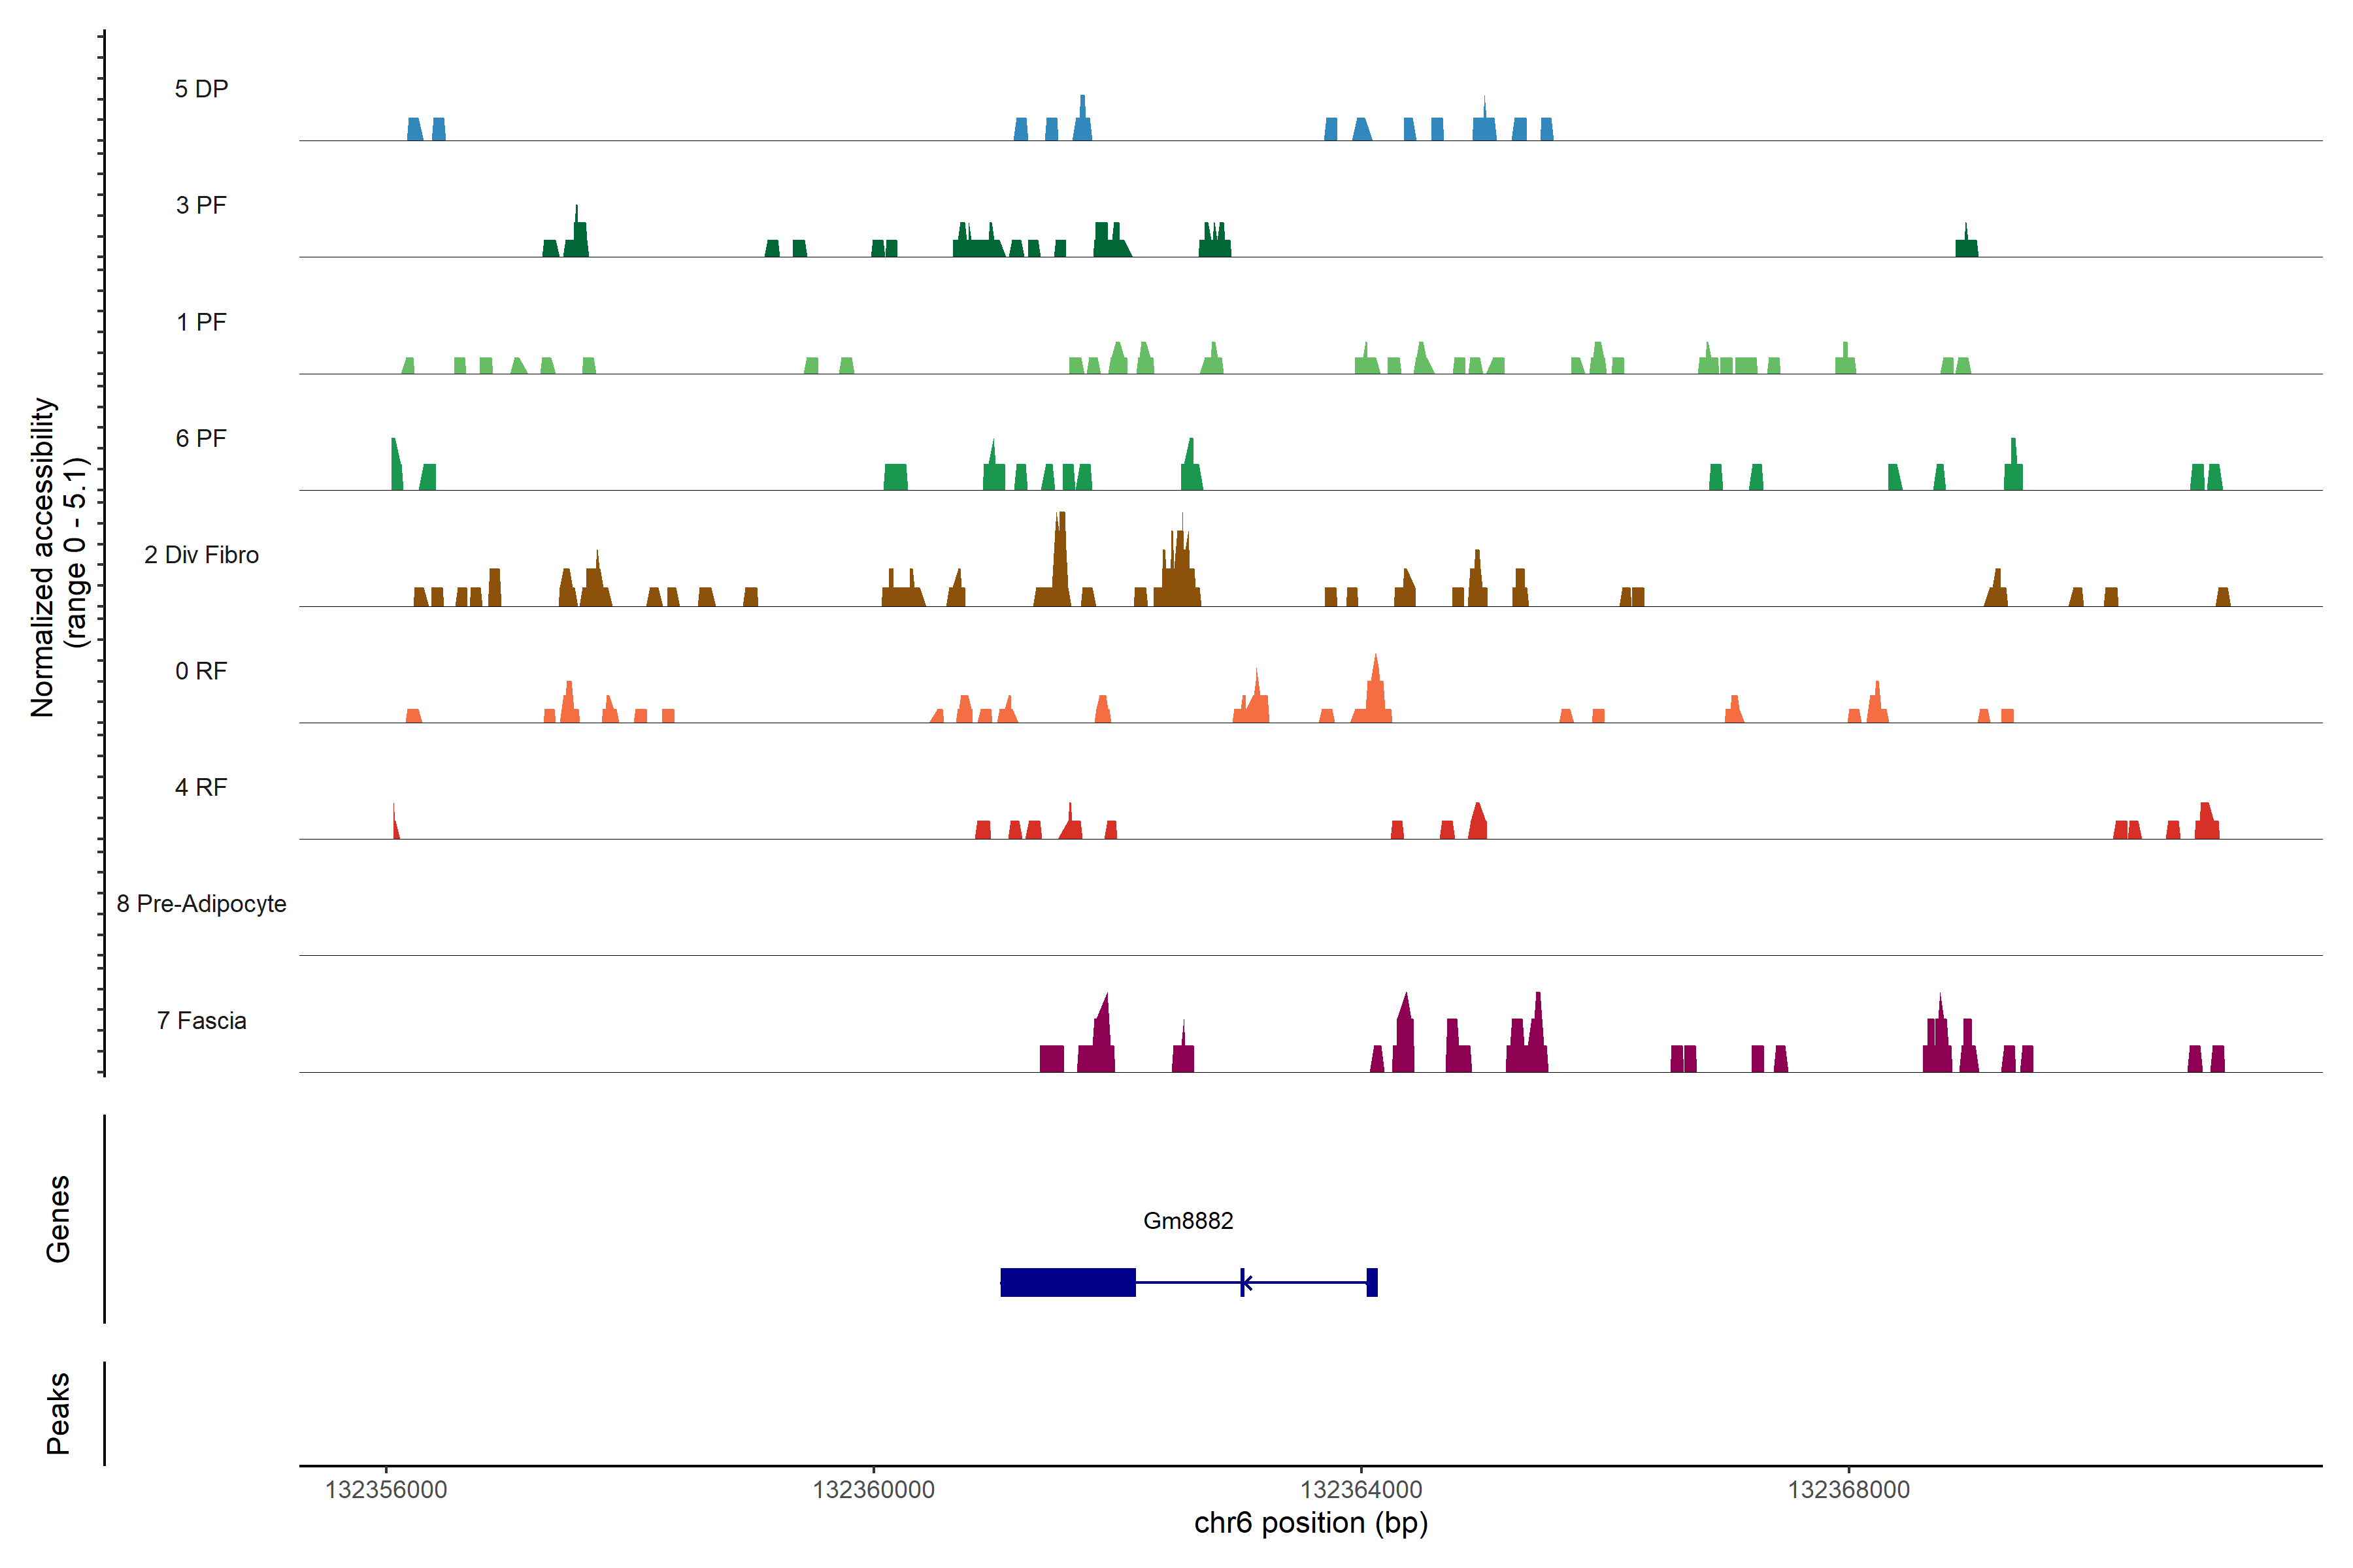Click the 8 Pre-Adipocyte track label
The height and width of the screenshot is (1568, 2353).
pyautogui.click(x=201, y=904)
